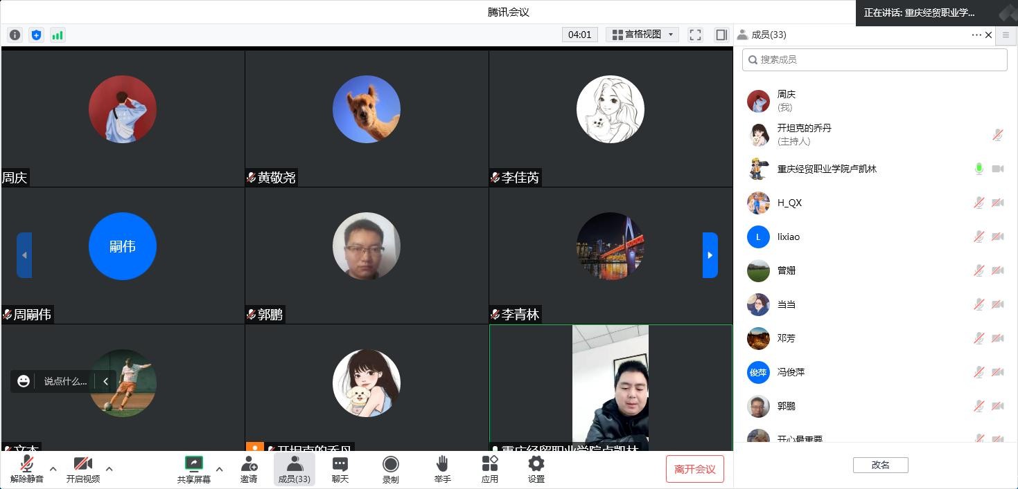
Task: Open the three-dot menu in members panel
Action: tap(976, 35)
